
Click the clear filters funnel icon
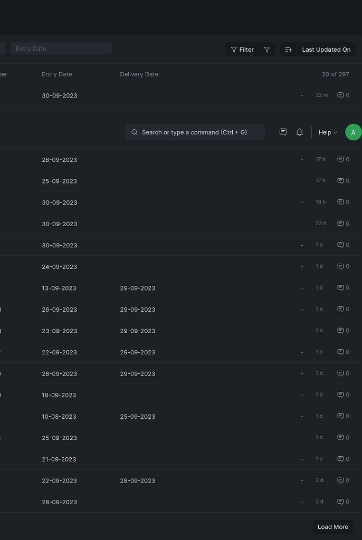point(267,50)
